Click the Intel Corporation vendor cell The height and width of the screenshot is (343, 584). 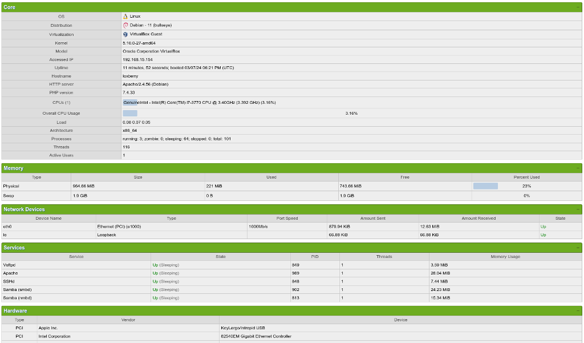coord(54,336)
